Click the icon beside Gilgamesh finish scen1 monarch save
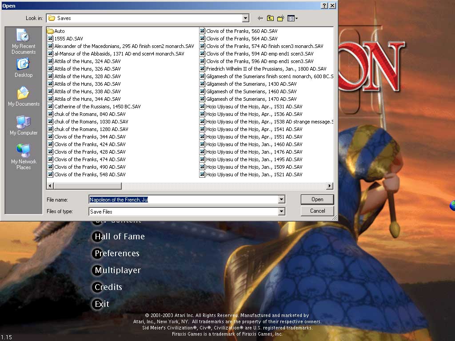The height and width of the screenshot is (341, 455). pos(202,76)
